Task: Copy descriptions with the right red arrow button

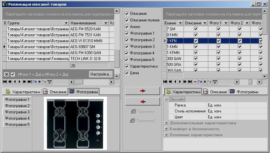Action: tap(143, 91)
